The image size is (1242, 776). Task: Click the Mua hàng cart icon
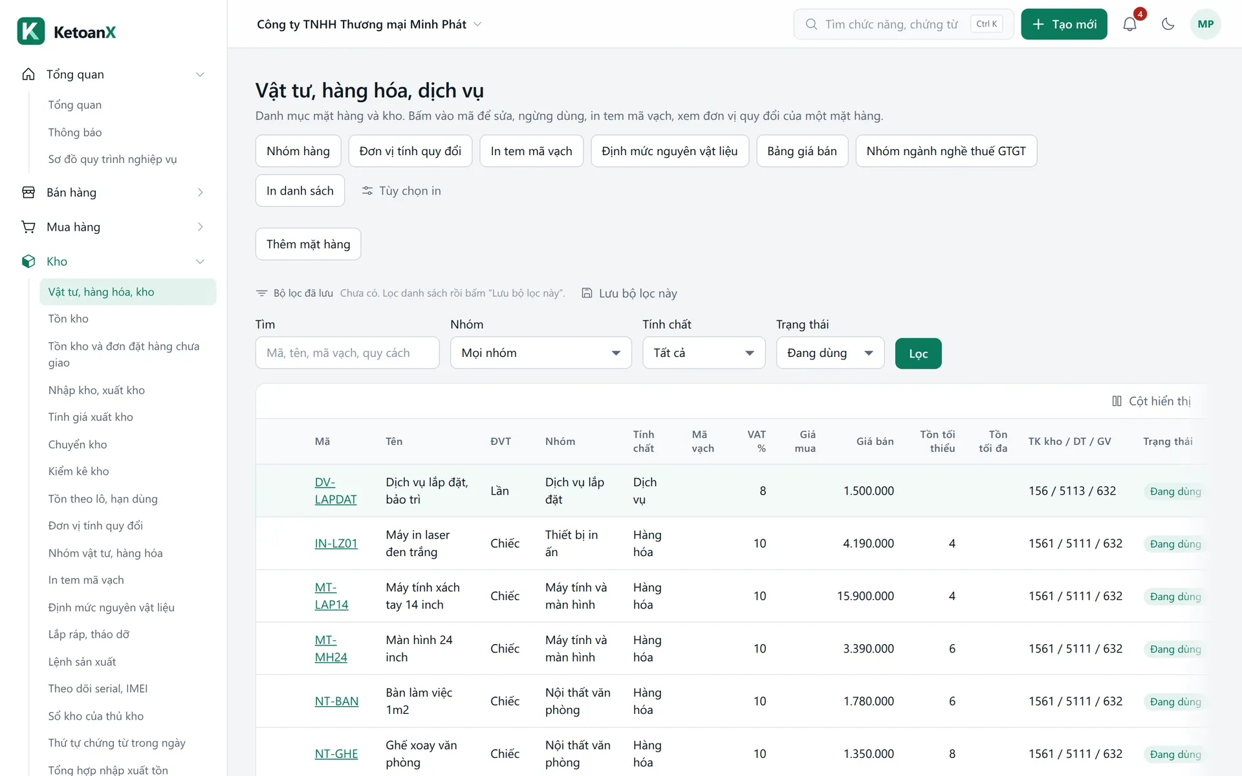tap(28, 227)
